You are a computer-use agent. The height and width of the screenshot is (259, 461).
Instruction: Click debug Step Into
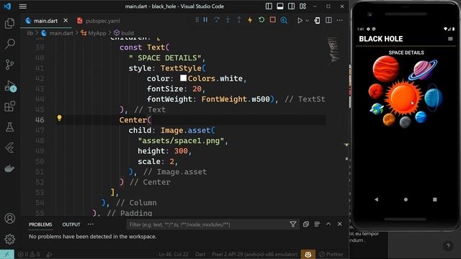click(x=228, y=20)
